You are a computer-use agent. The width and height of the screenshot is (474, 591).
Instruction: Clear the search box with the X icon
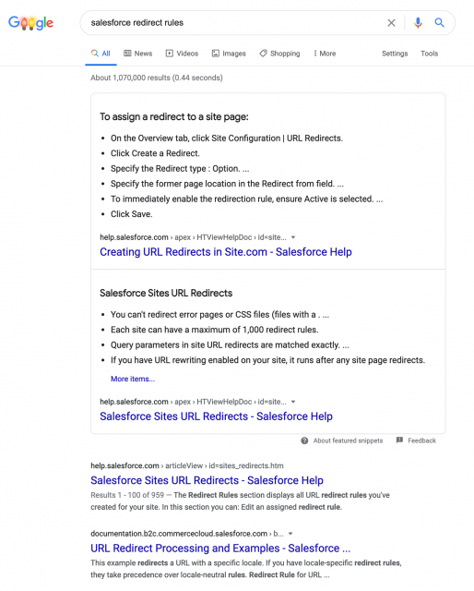(391, 23)
